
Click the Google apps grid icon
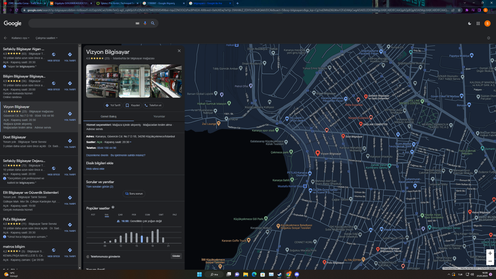[x=478, y=24]
